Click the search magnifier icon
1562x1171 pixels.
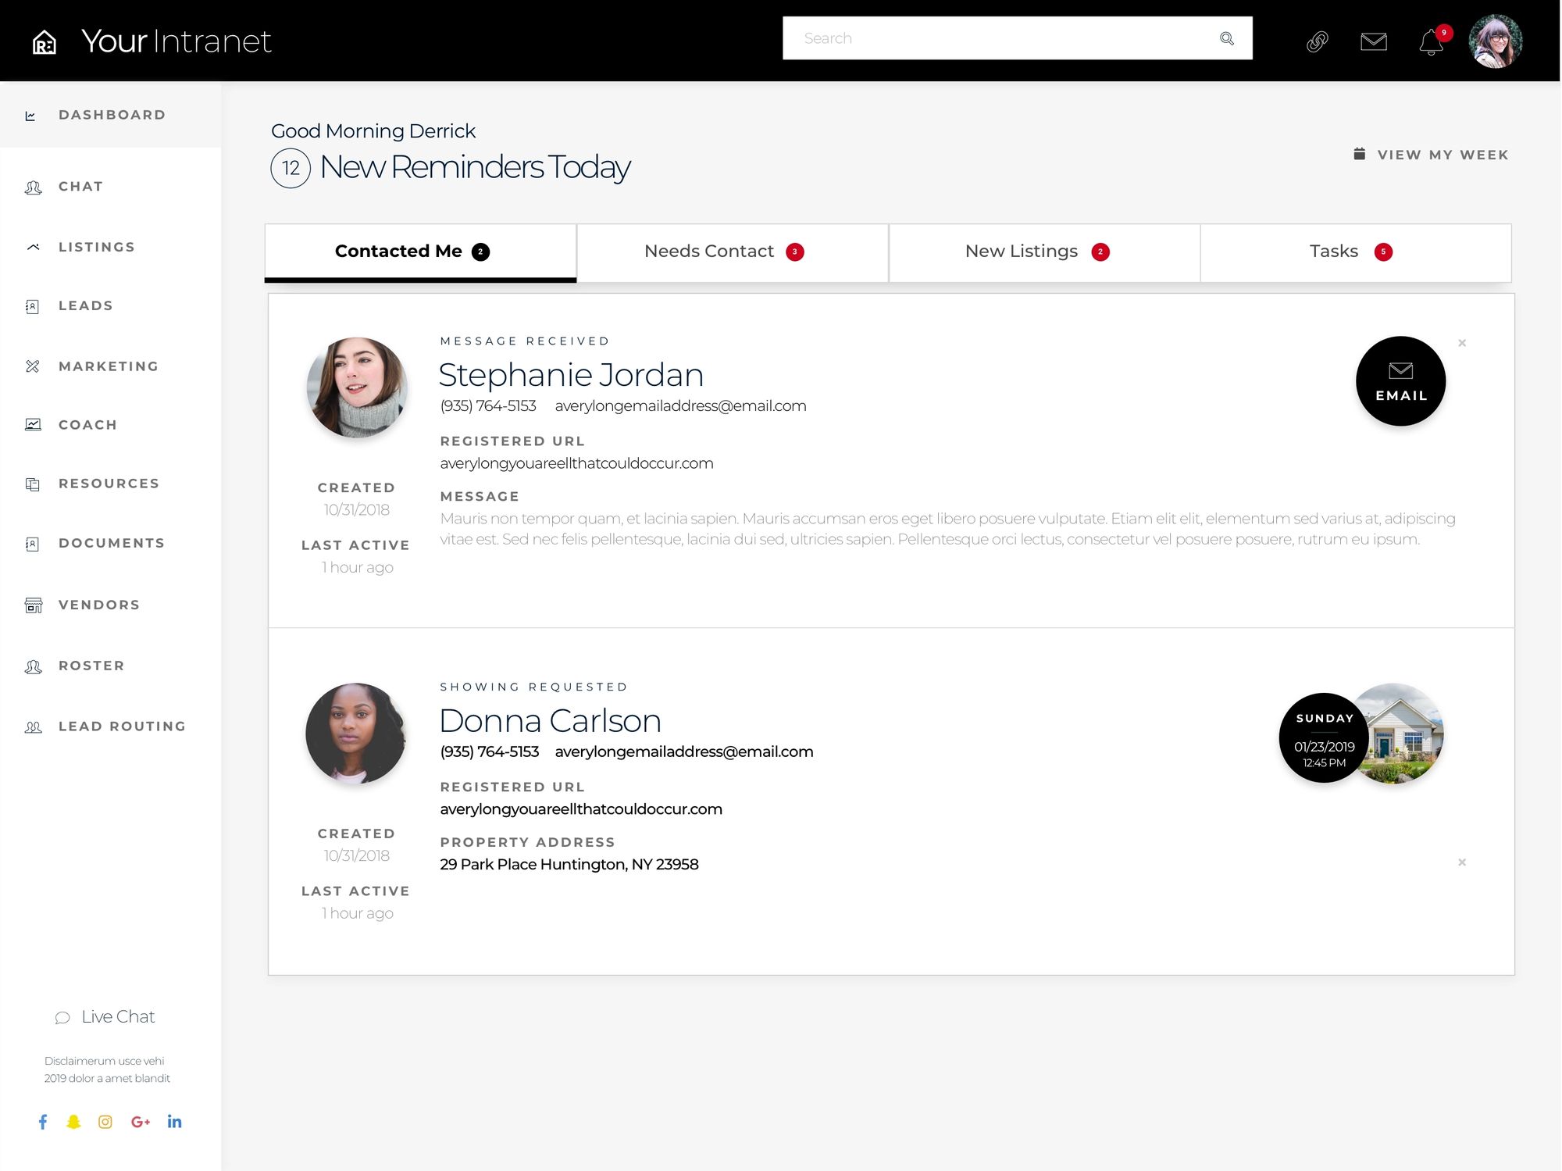pos(1226,38)
